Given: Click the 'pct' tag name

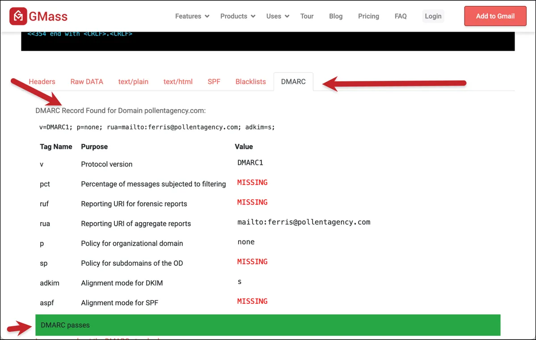Looking at the screenshot, I should pyautogui.click(x=45, y=184).
